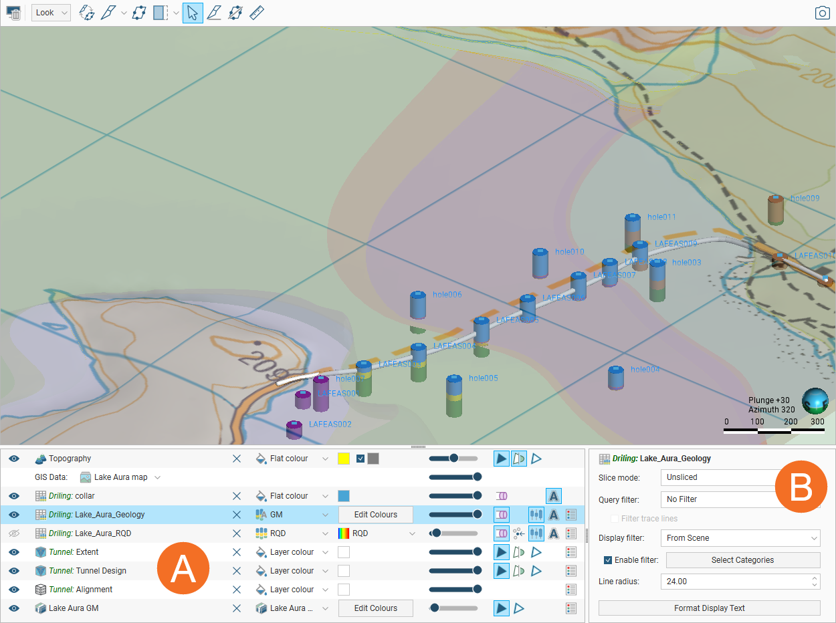The width and height of the screenshot is (836, 623).
Task: Toggle cylinder display for Lake_Aura_Geology
Action: (502, 515)
